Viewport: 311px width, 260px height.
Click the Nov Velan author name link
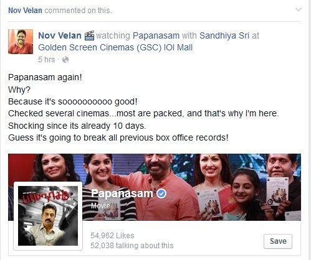point(60,35)
